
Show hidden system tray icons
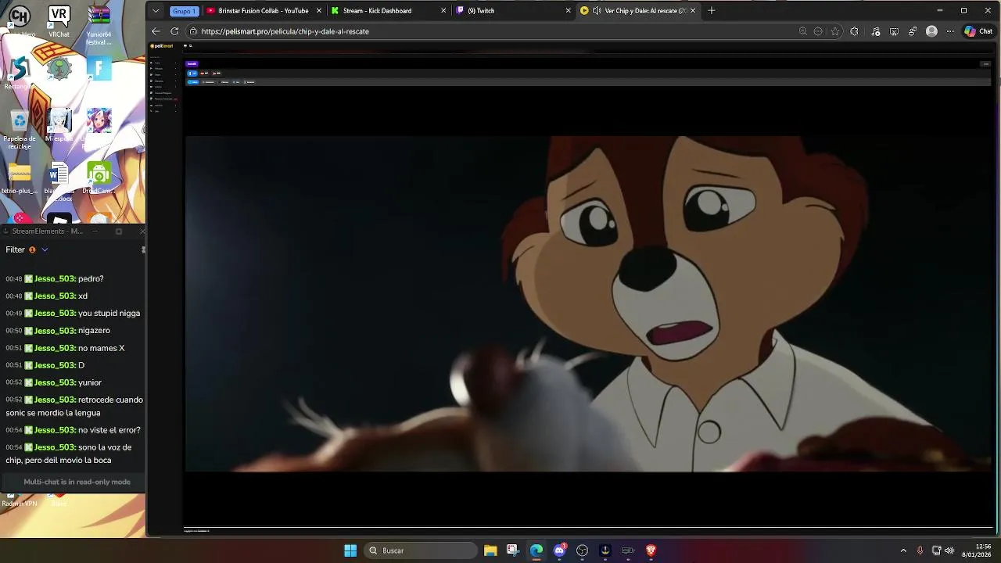903,550
